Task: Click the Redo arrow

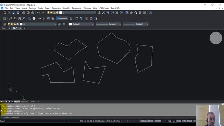Action: tap(43, 13)
